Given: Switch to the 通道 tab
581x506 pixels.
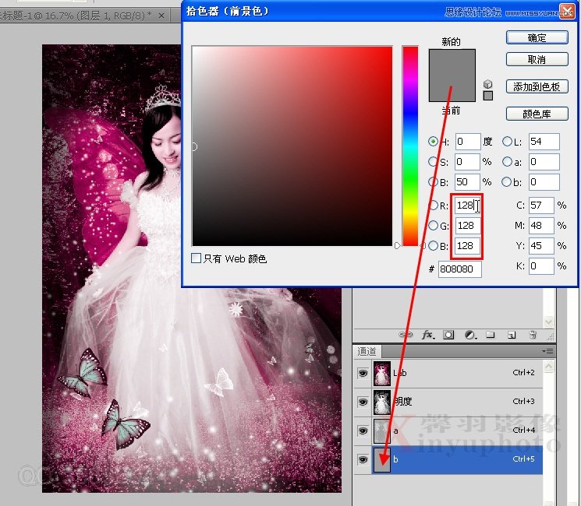Looking at the screenshot, I should [367, 351].
